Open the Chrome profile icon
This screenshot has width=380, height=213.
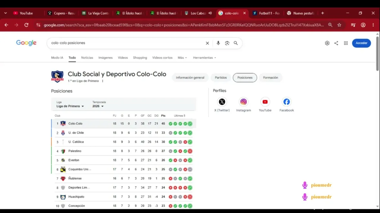pyautogui.click(x=363, y=25)
